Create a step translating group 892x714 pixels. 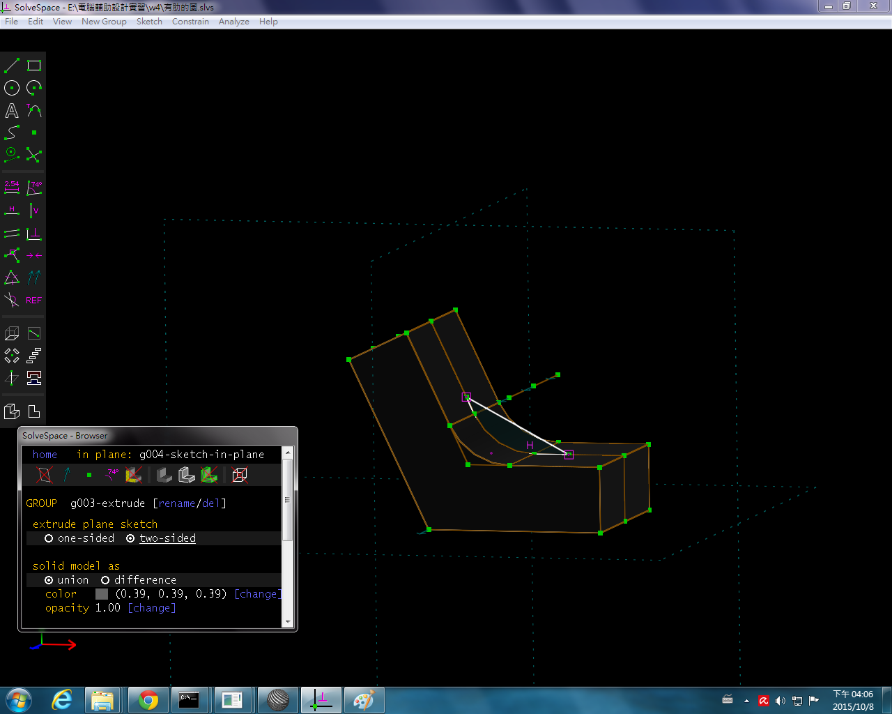[x=34, y=356]
